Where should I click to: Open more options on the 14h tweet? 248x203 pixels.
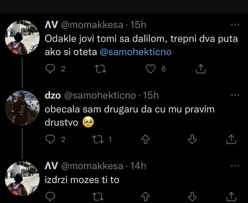pyautogui.click(x=235, y=166)
